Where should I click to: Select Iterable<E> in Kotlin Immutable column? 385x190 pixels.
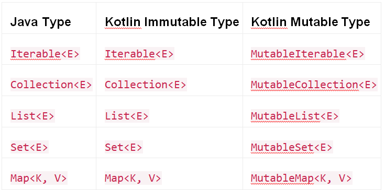click(x=139, y=54)
